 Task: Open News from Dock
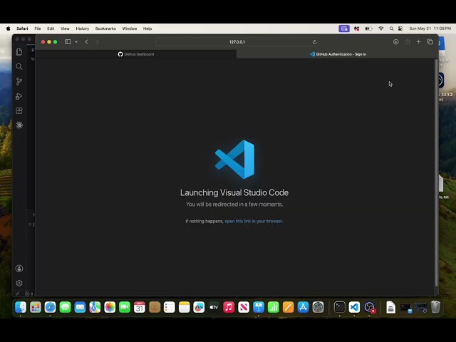tap(244, 307)
